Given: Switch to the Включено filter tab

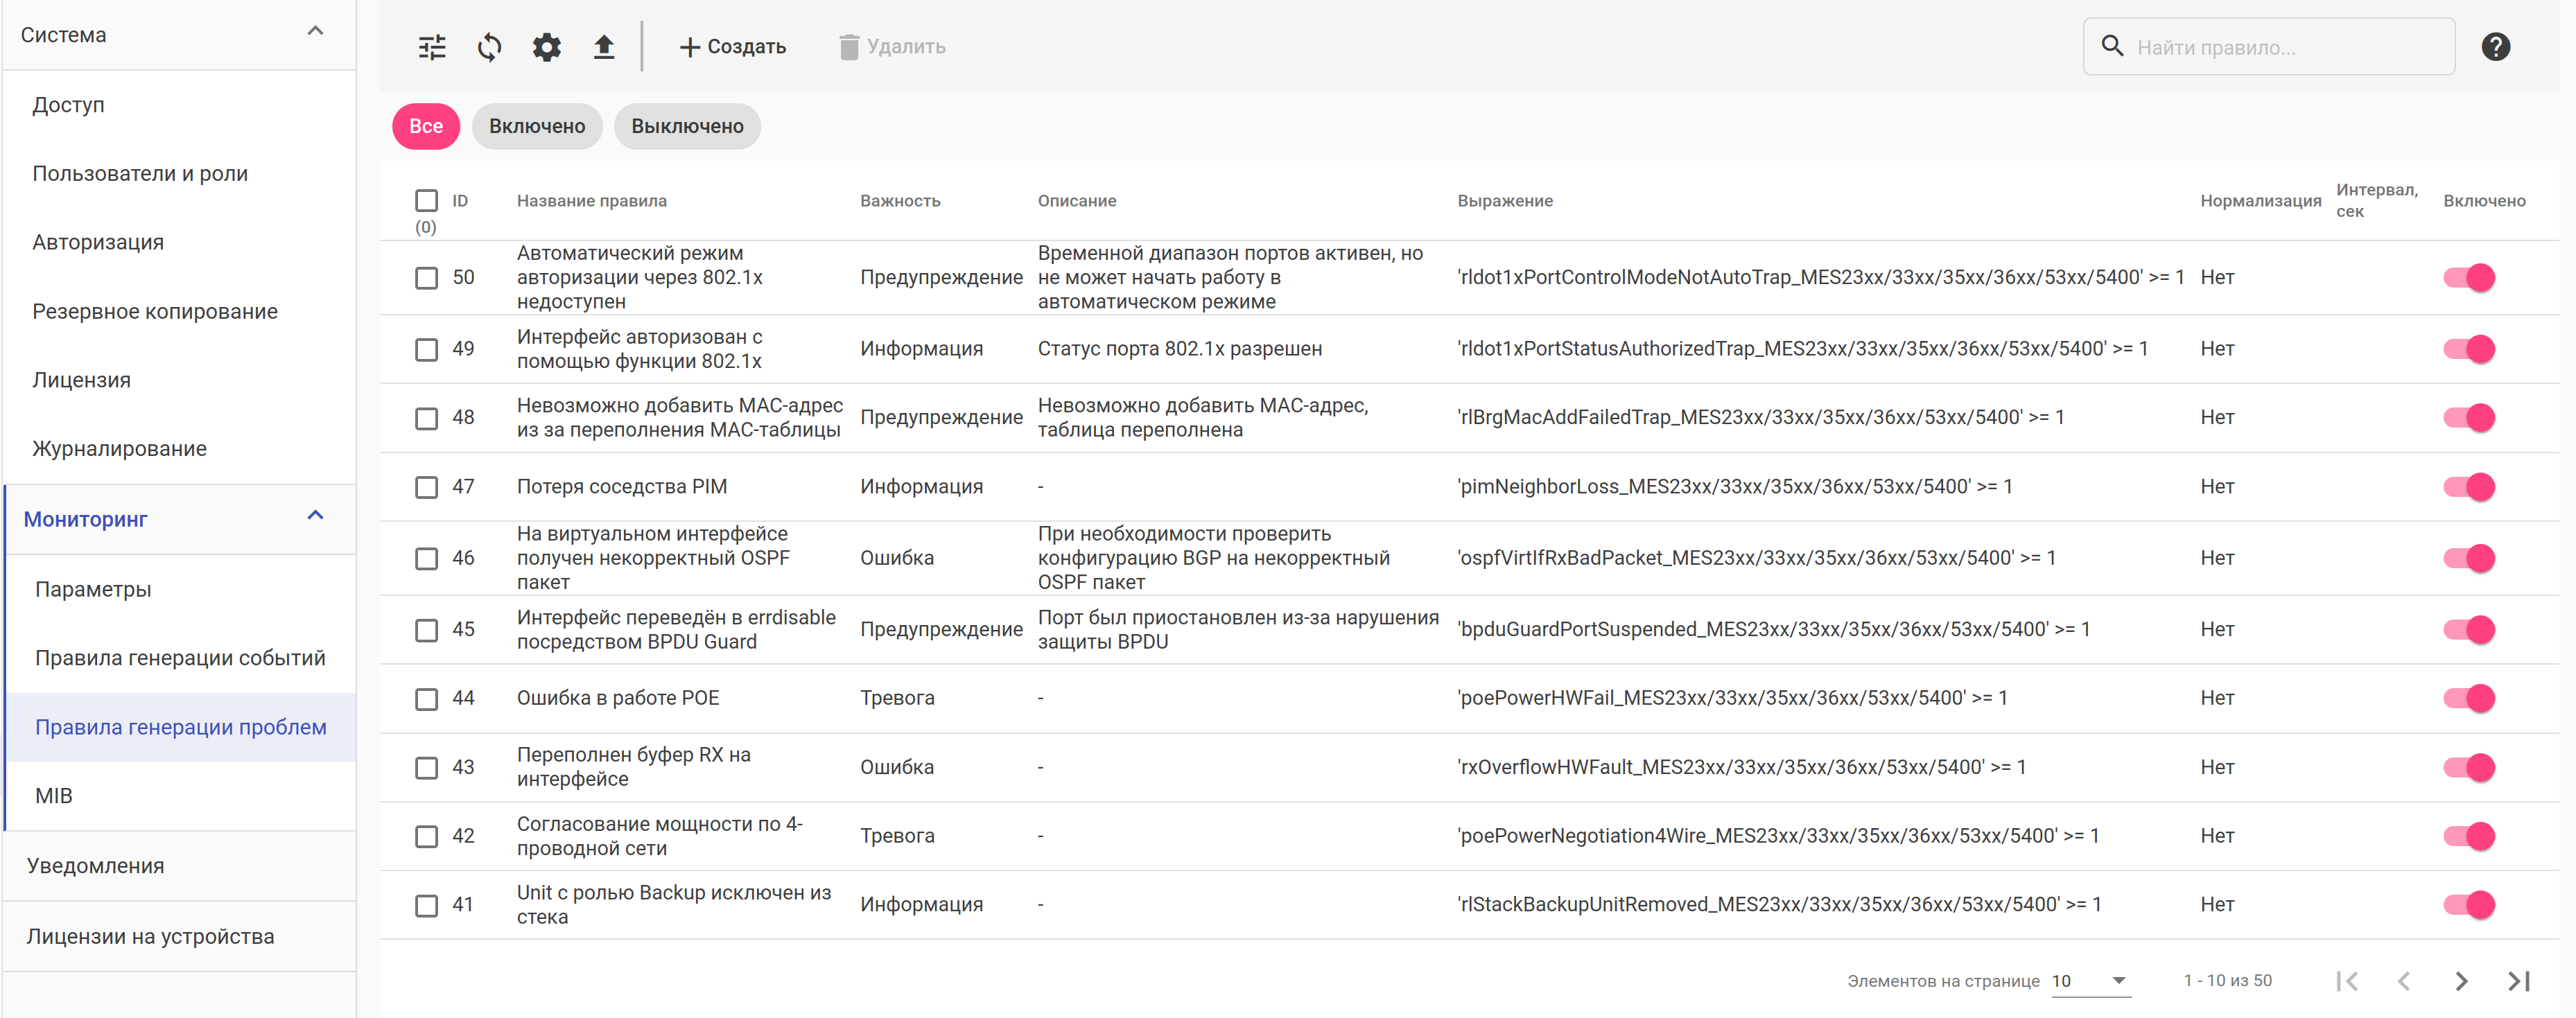Looking at the screenshot, I should pyautogui.click(x=537, y=127).
